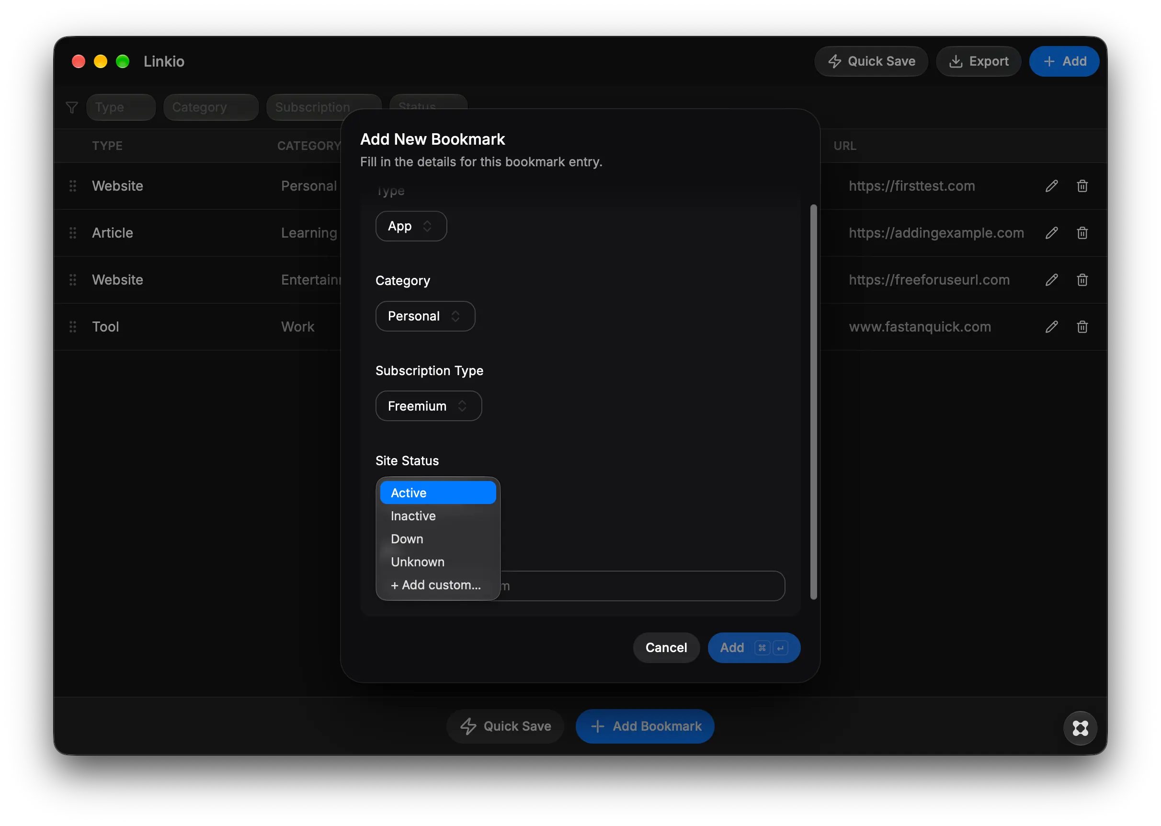Click the Work category cell
The height and width of the screenshot is (826, 1161).
click(x=297, y=327)
